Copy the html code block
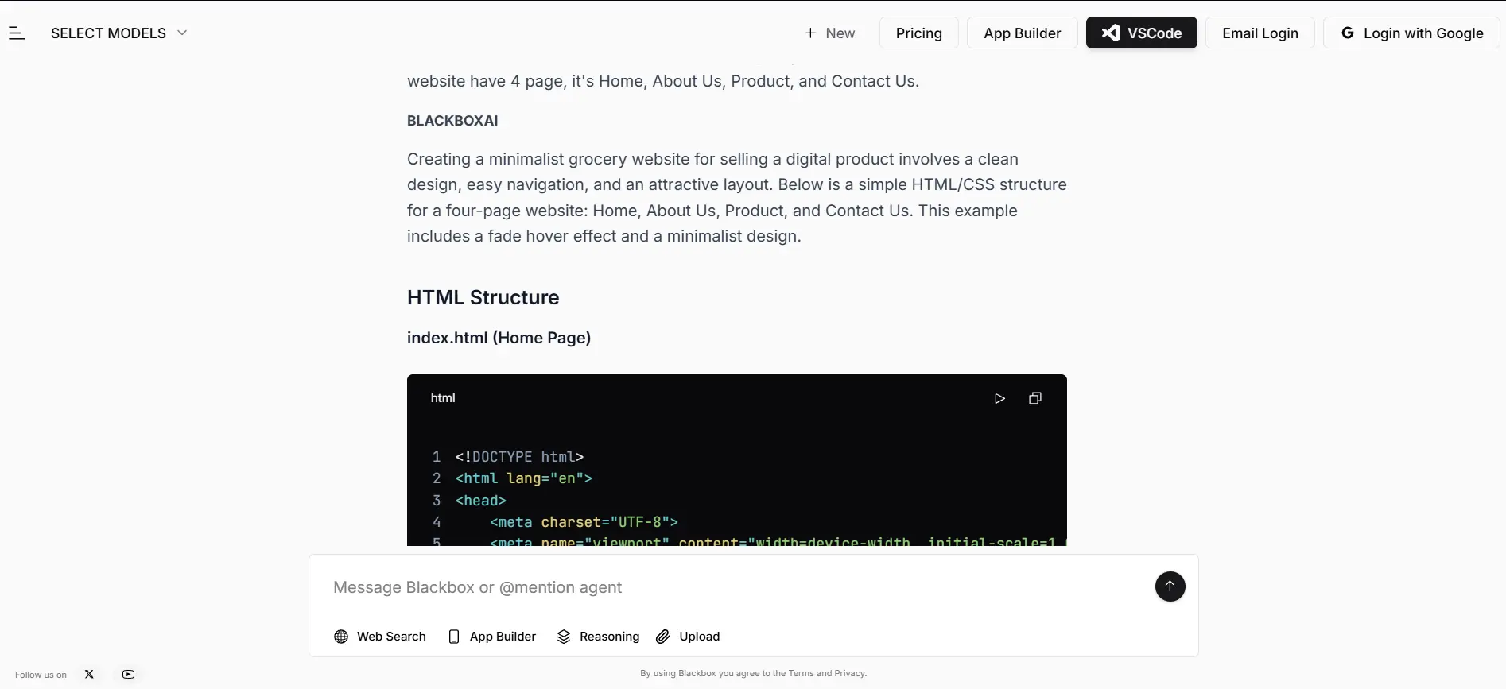This screenshot has width=1506, height=689. tap(1034, 398)
